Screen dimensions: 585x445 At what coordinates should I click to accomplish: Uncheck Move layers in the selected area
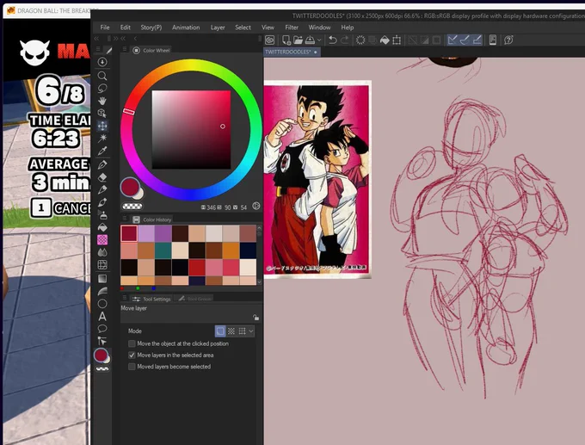pos(132,355)
